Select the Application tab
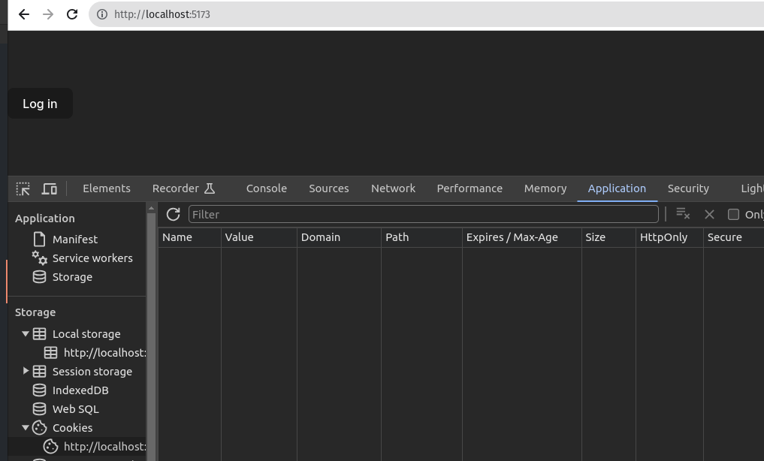Viewport: 764px width, 461px height. pos(617,188)
